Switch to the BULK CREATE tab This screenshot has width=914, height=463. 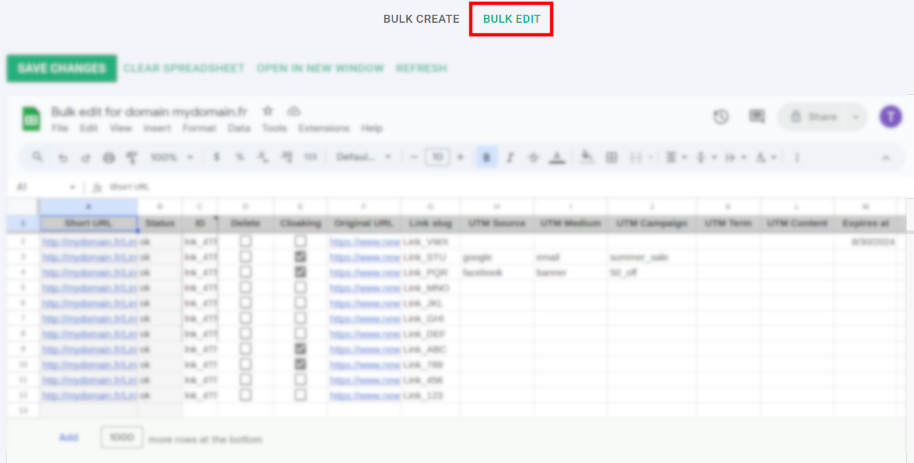coord(421,19)
